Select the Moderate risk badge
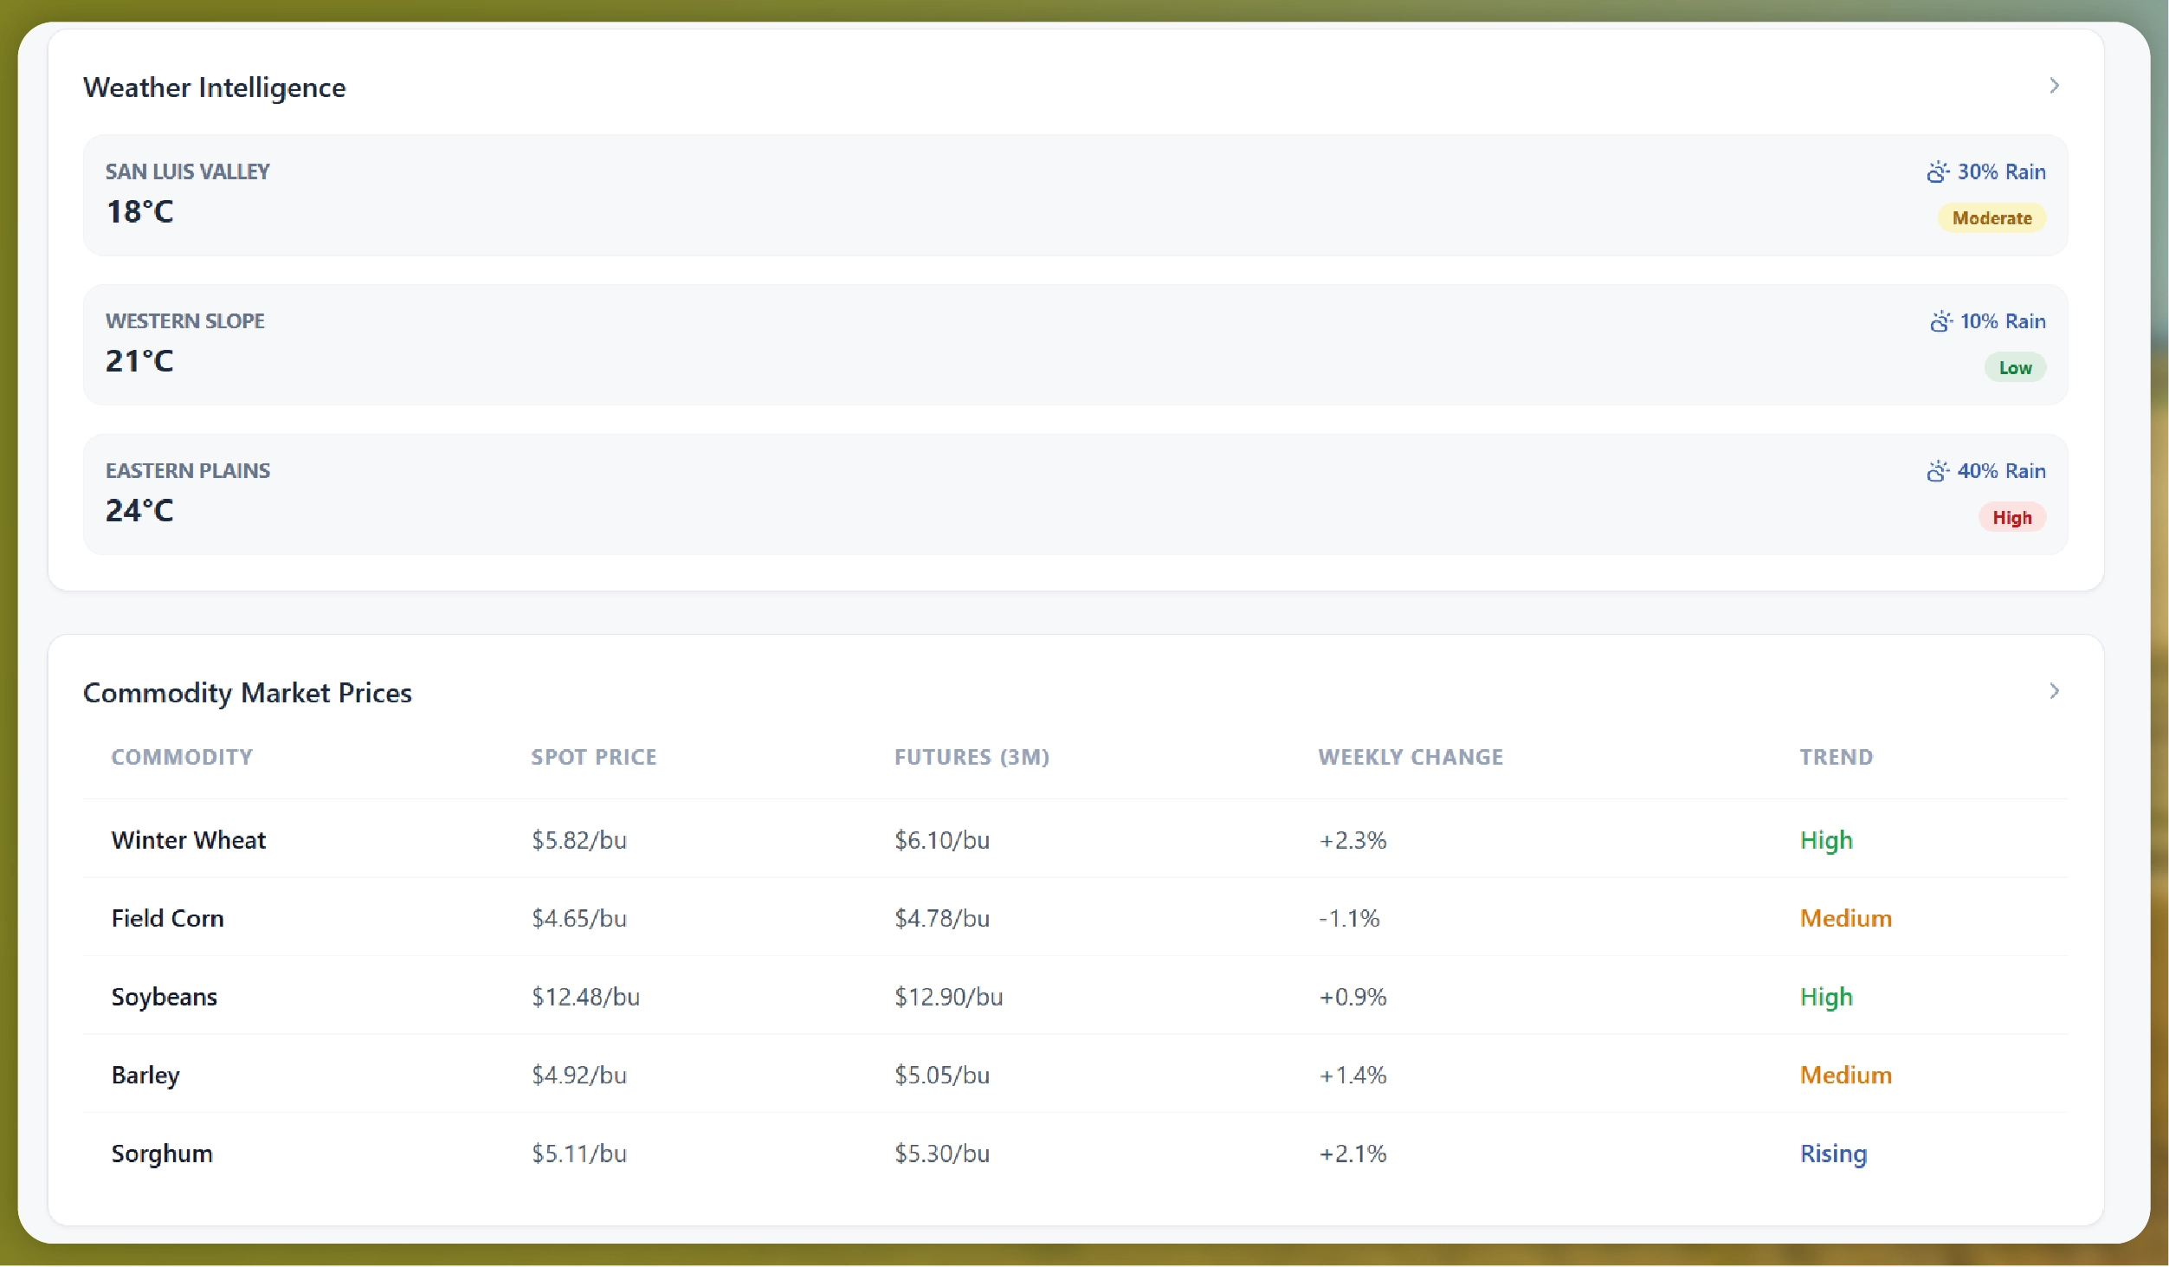This screenshot has height=1267, width=2169. click(x=1991, y=217)
